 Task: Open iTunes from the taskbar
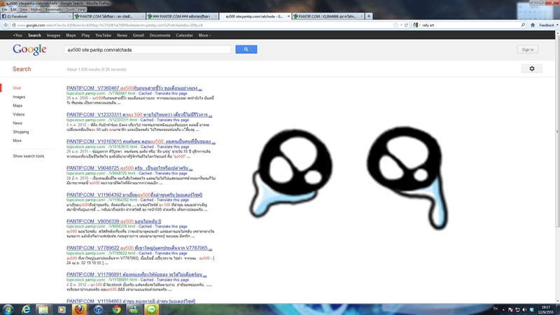click(98, 309)
